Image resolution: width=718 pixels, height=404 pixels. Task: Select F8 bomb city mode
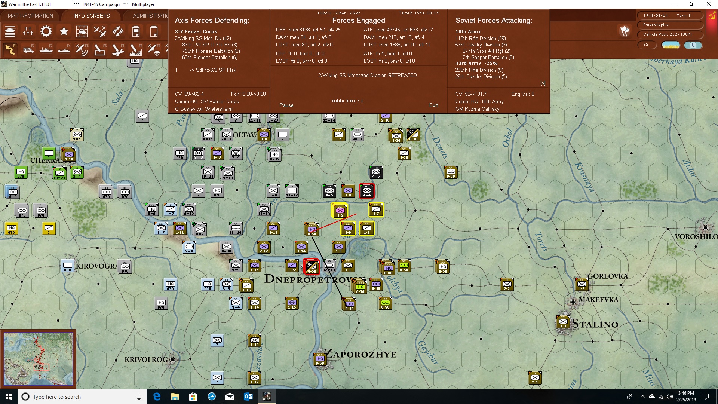[136, 49]
